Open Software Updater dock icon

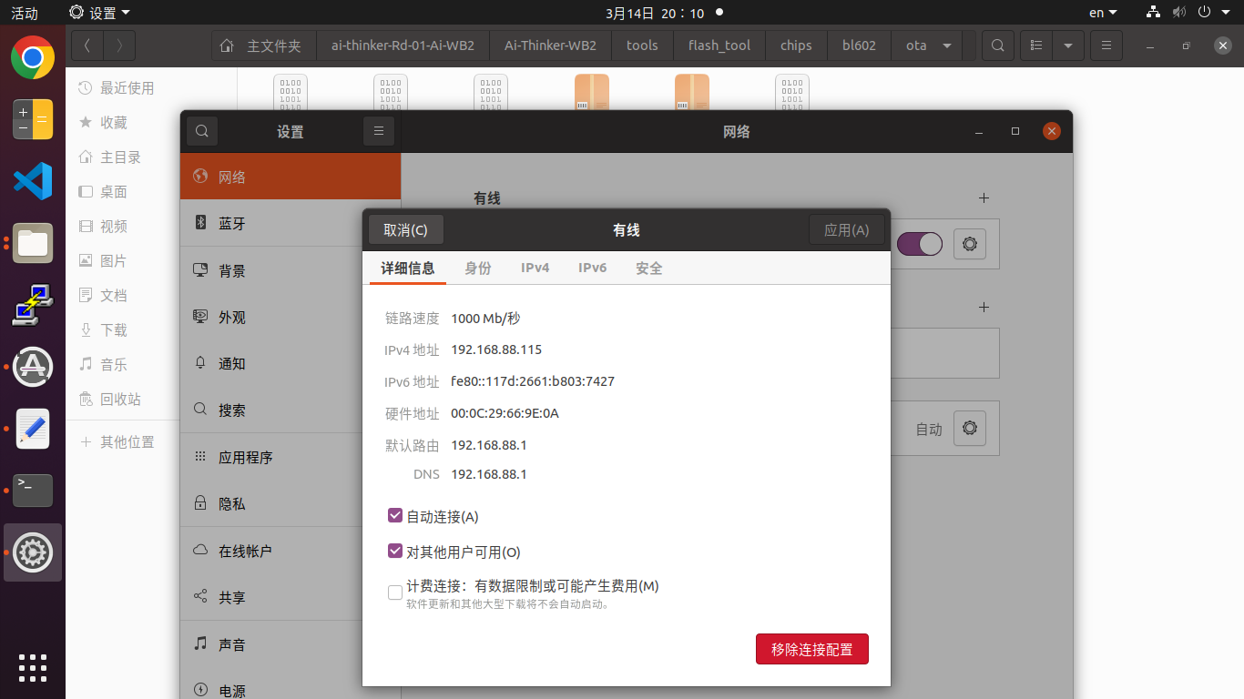click(33, 367)
